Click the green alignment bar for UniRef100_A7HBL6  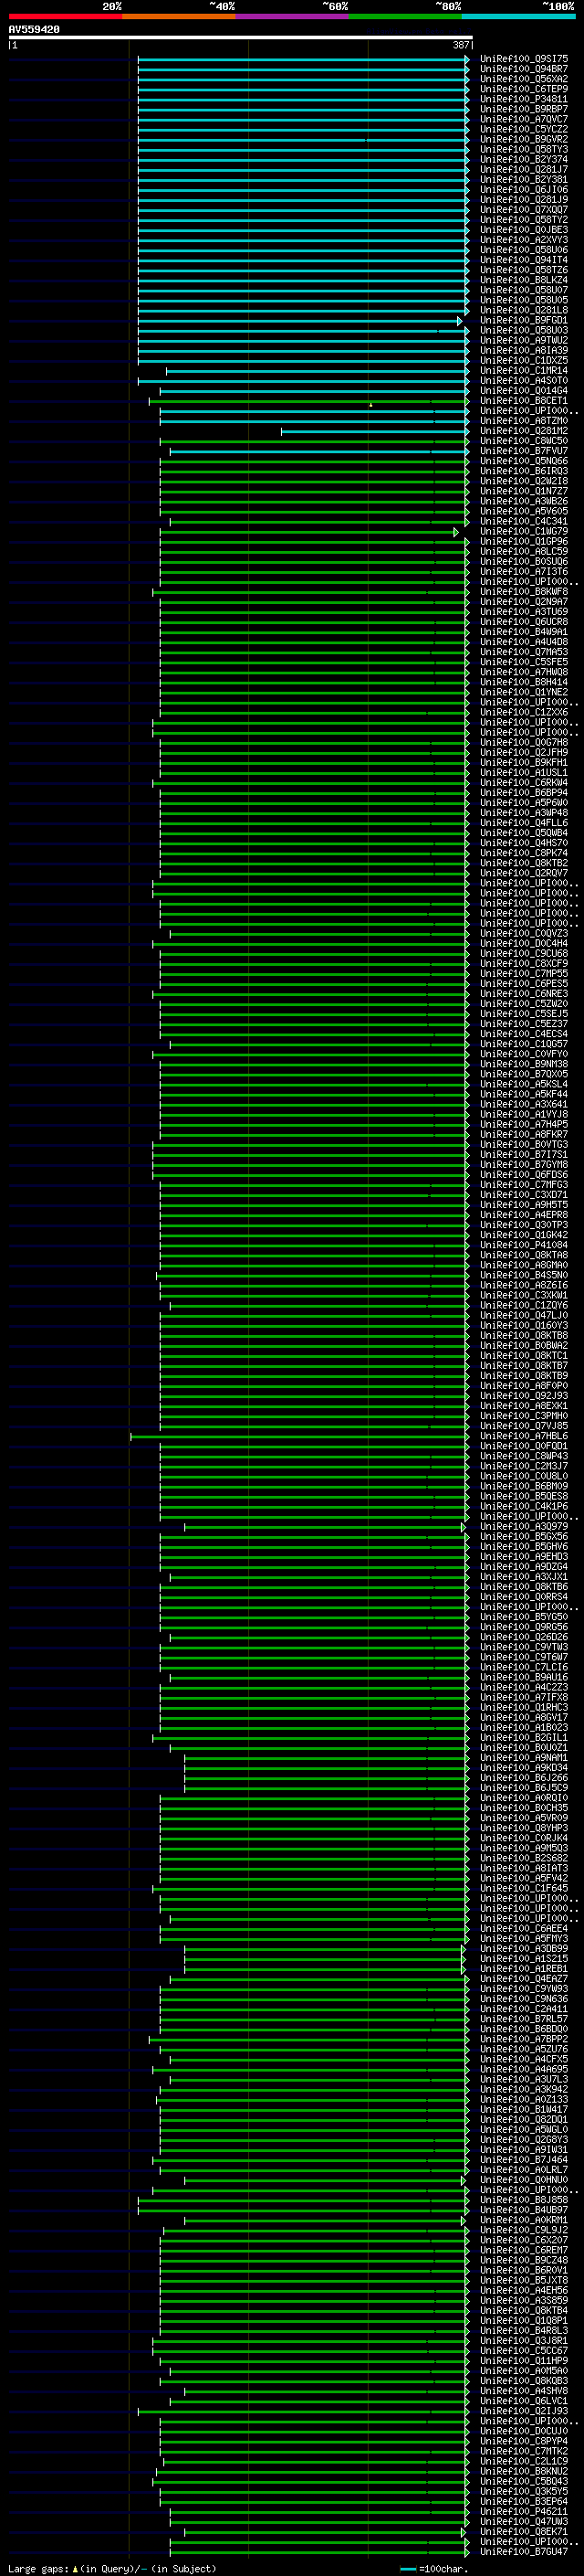pos(300,1437)
